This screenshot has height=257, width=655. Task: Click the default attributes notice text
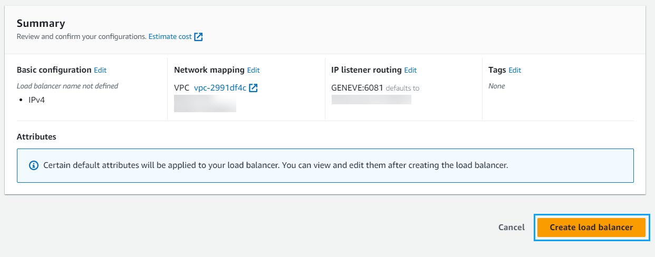tap(276, 165)
